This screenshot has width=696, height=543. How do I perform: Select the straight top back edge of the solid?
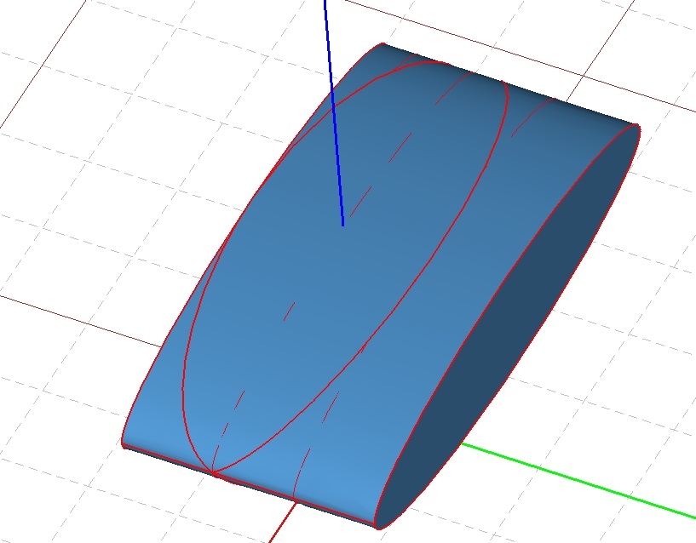point(511,85)
